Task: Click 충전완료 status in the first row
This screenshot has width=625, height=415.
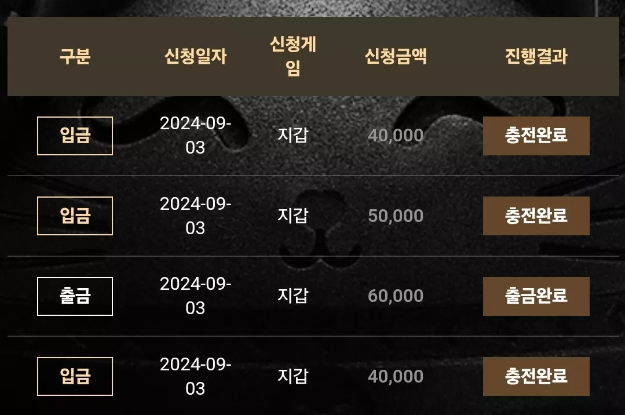Action: [536, 136]
